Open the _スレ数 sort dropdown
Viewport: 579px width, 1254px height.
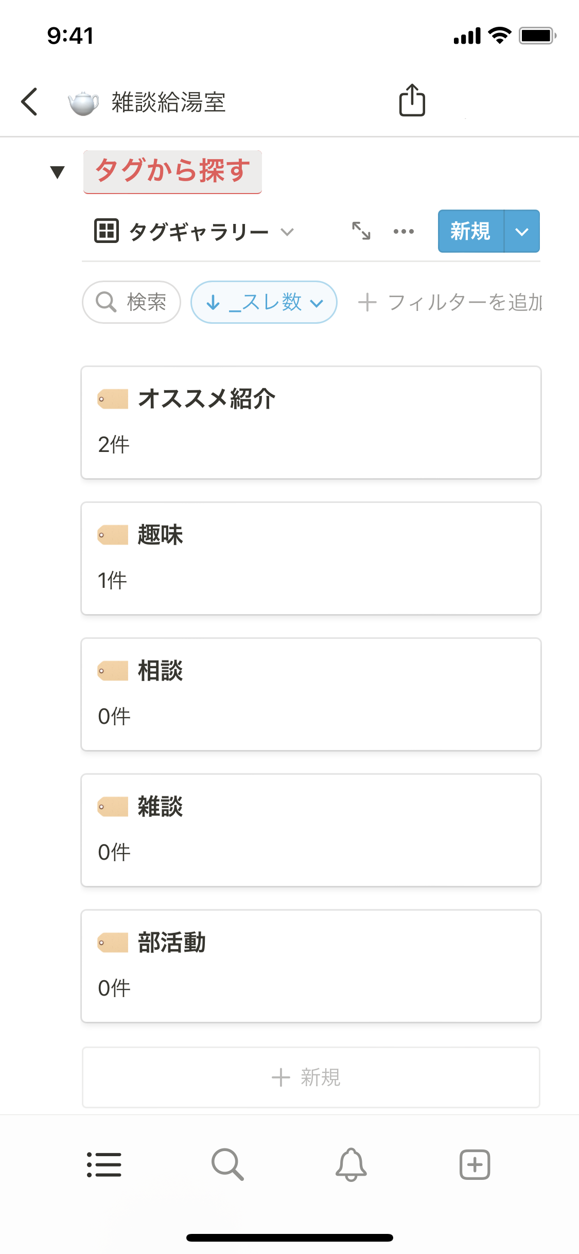pos(264,302)
